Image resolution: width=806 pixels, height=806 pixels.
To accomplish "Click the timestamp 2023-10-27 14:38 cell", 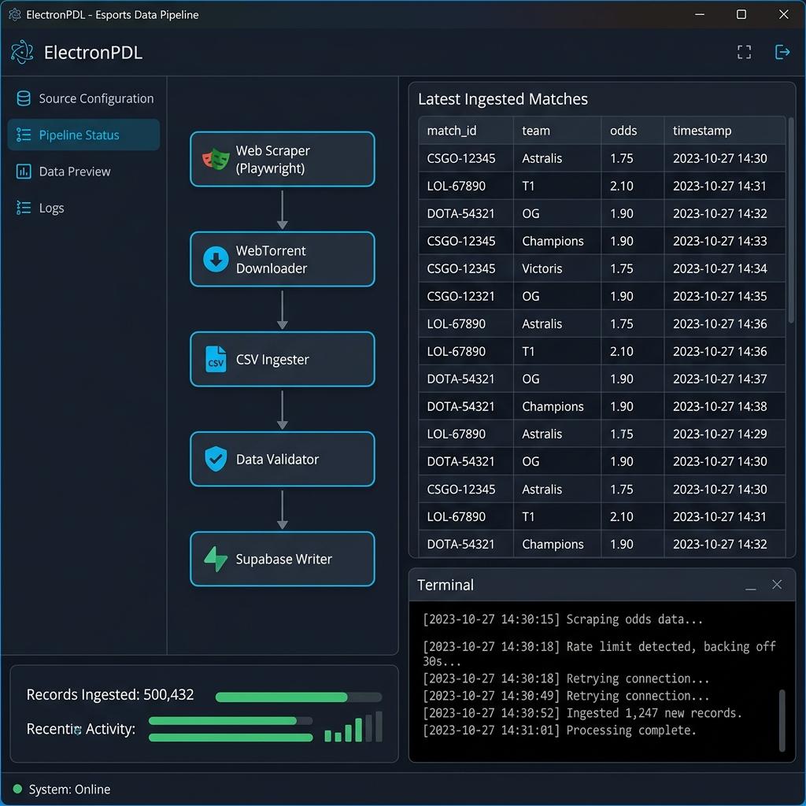I will coord(725,406).
